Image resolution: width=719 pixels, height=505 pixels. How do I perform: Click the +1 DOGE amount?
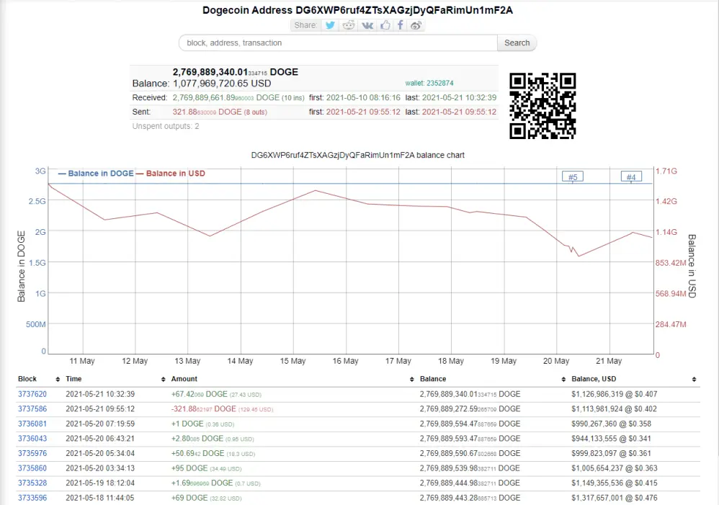coord(187,424)
